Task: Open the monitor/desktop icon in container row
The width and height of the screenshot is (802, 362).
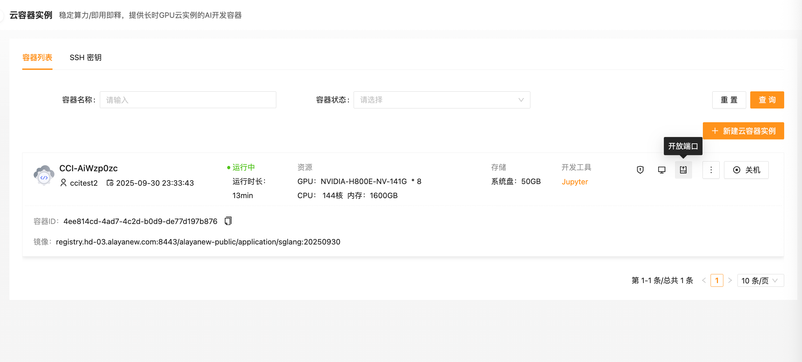Action: coord(661,170)
